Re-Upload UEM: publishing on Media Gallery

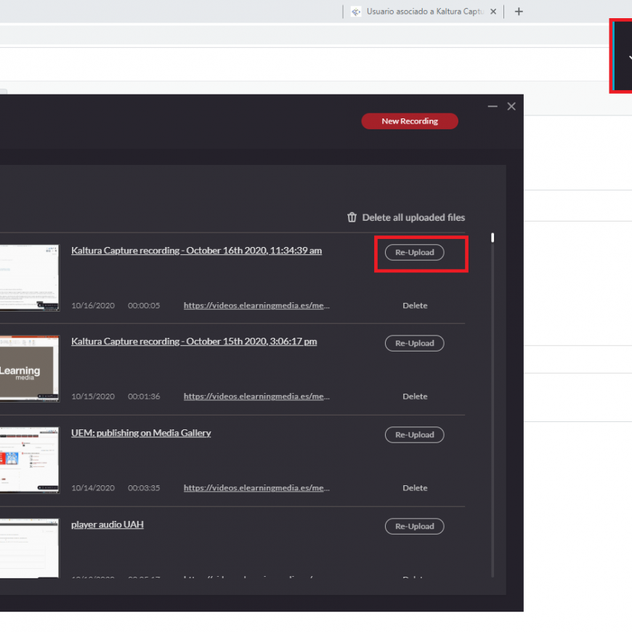coord(414,435)
